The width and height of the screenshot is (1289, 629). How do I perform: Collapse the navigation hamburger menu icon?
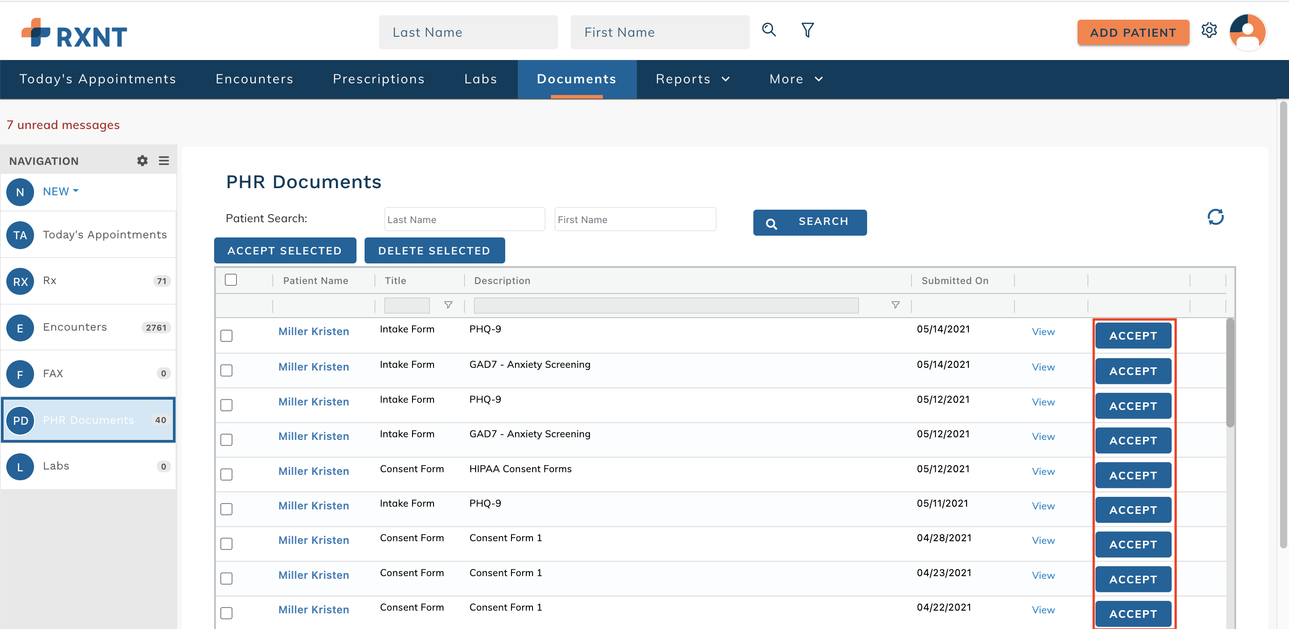click(163, 161)
